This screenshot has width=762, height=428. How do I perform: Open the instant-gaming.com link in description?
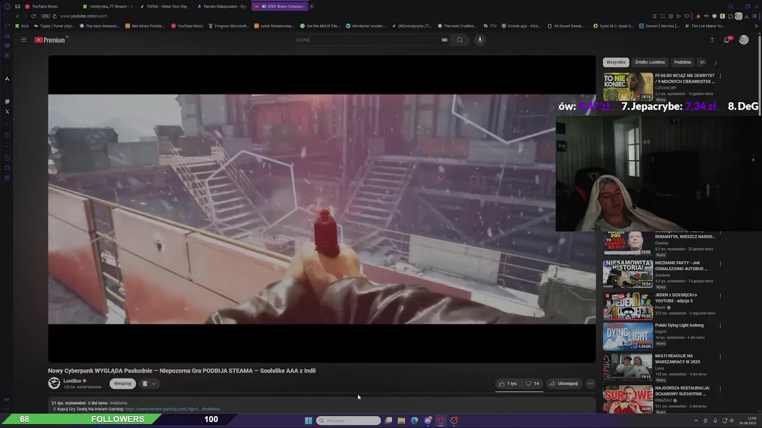162,409
